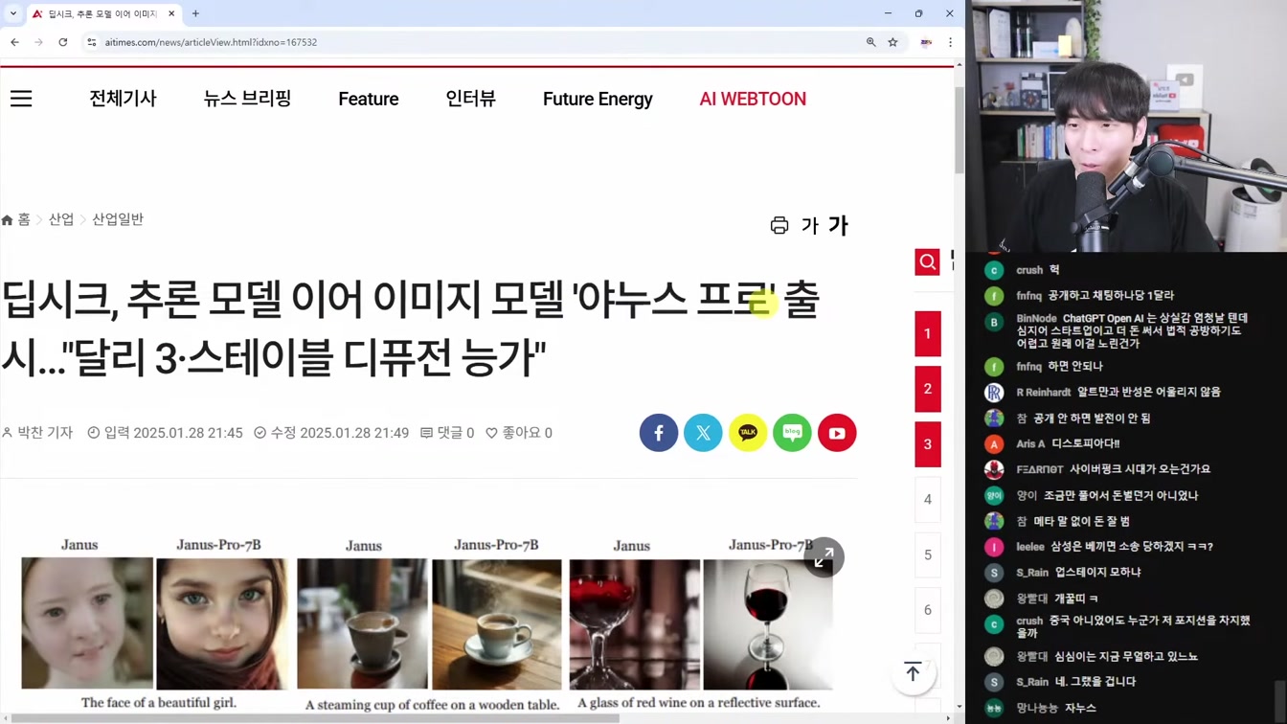Viewport: 1287px width, 724px height.
Task: Open the 뉴스 브리핑 menu
Action: click(247, 99)
